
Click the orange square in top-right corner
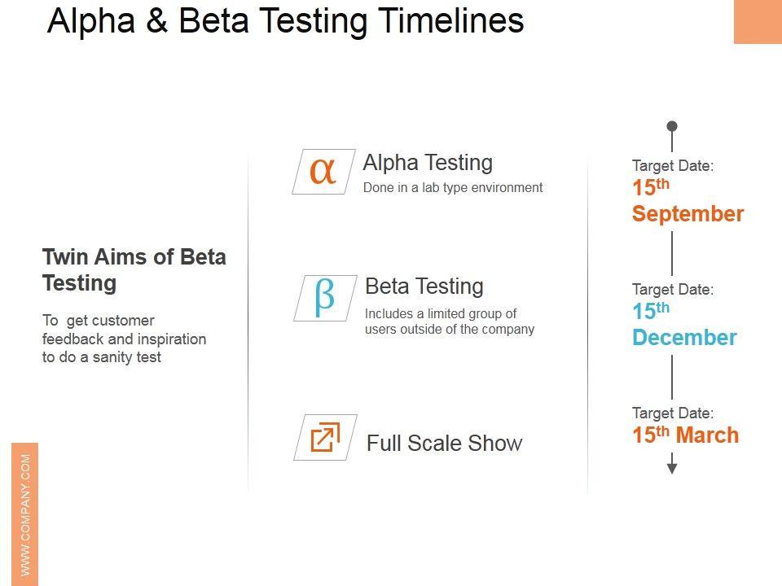click(758, 21)
